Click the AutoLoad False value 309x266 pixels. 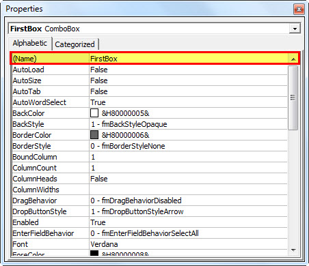click(x=99, y=70)
